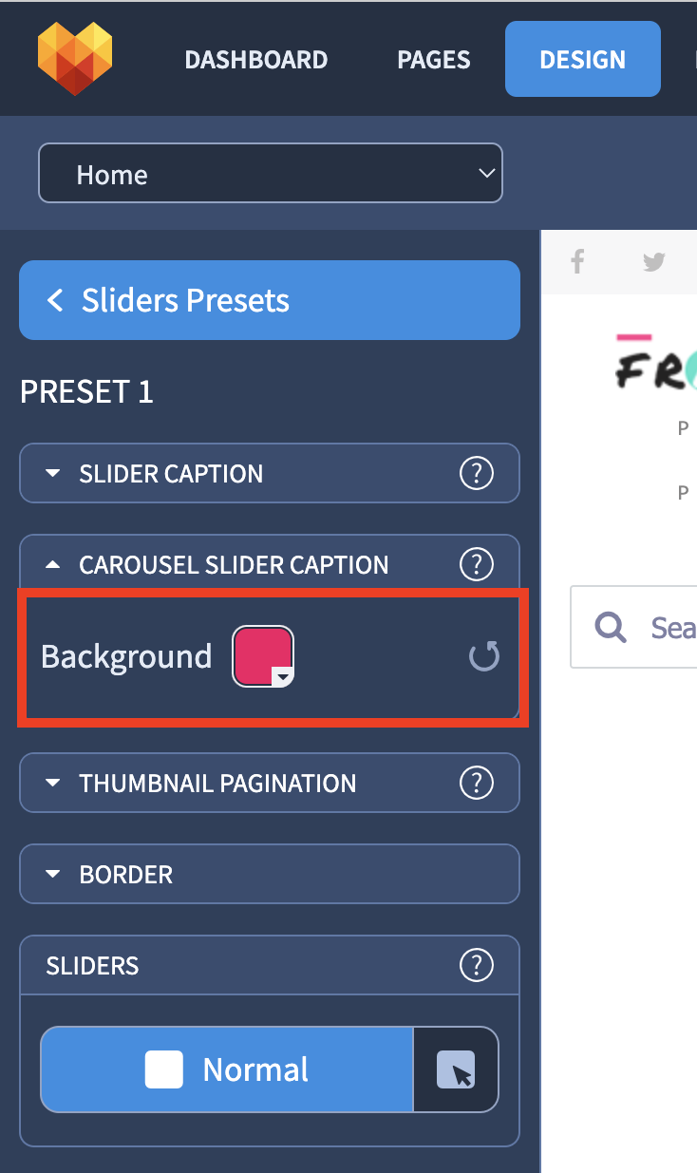Image resolution: width=697 pixels, height=1173 pixels.
Task: Expand the Thumbnail Pagination section
Action: pos(270,783)
